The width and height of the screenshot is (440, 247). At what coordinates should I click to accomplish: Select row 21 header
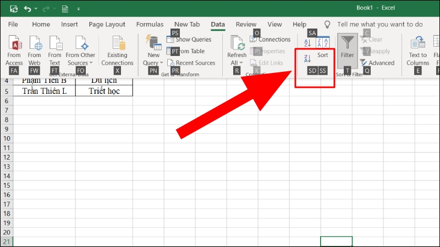pos(7,242)
